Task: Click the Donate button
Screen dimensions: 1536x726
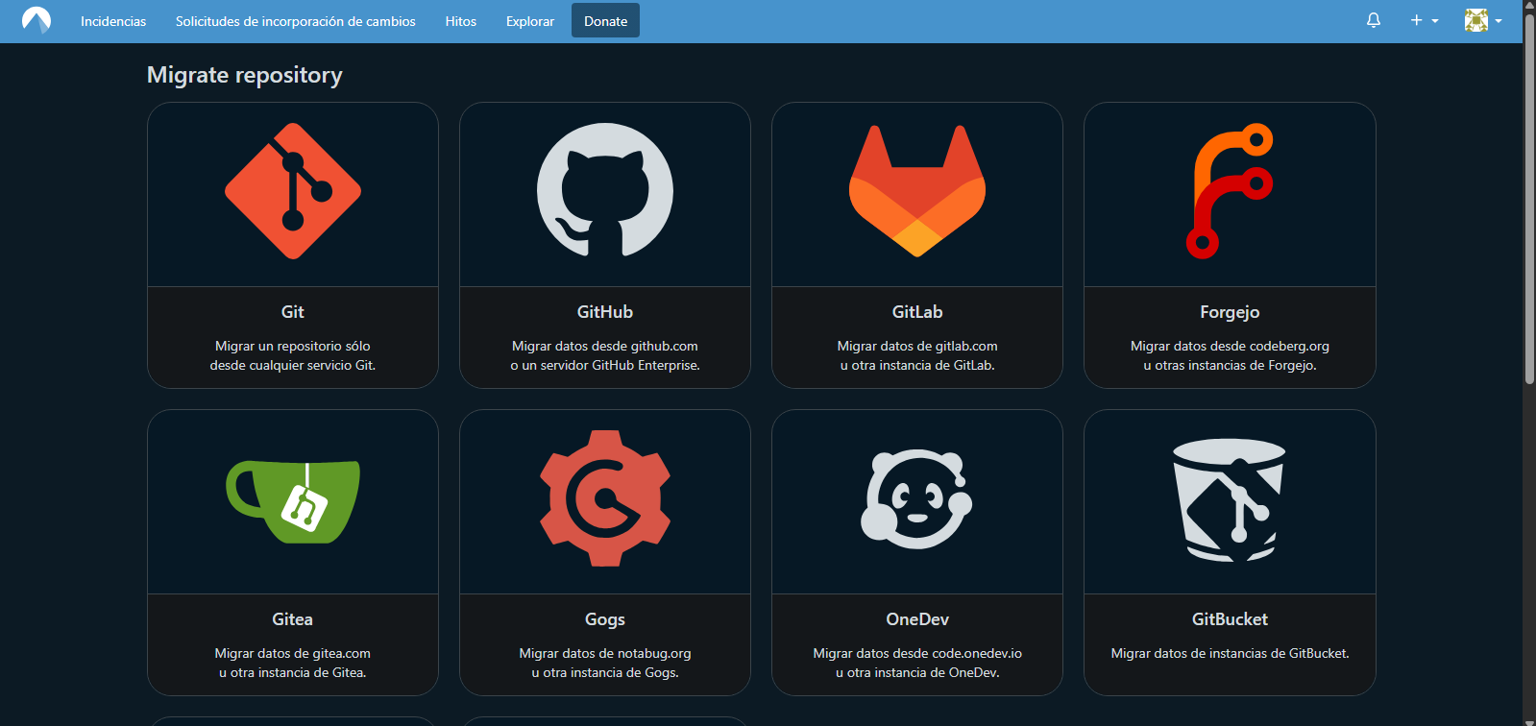Action: tap(605, 21)
